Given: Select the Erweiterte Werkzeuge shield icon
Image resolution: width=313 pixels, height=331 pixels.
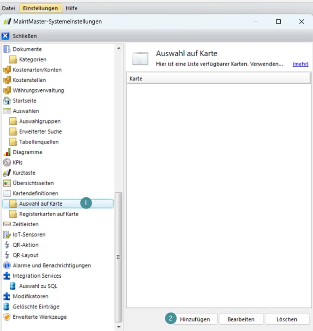Looking at the screenshot, I should 7,317.
